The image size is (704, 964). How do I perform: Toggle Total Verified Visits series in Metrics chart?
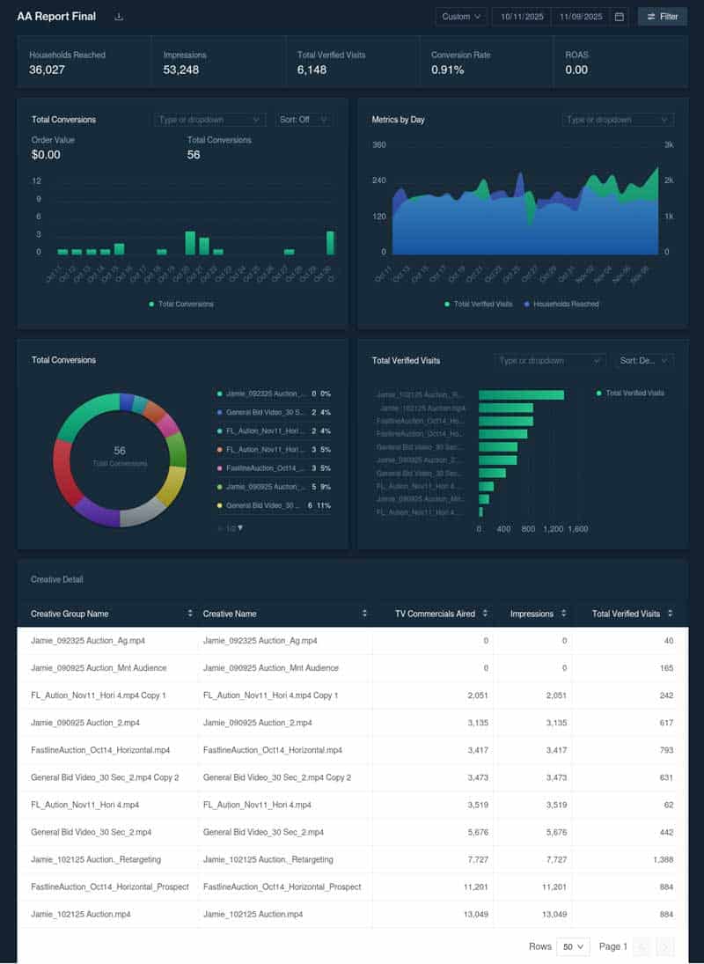point(479,304)
